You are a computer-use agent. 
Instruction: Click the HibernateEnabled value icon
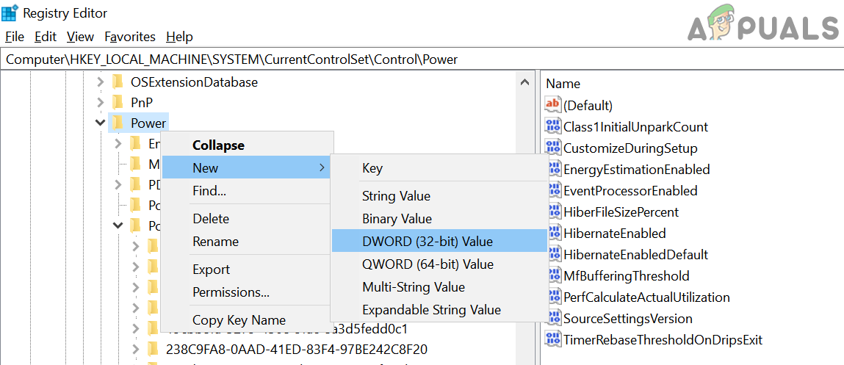(x=553, y=234)
